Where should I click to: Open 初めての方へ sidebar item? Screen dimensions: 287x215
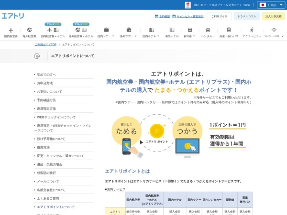64,75
